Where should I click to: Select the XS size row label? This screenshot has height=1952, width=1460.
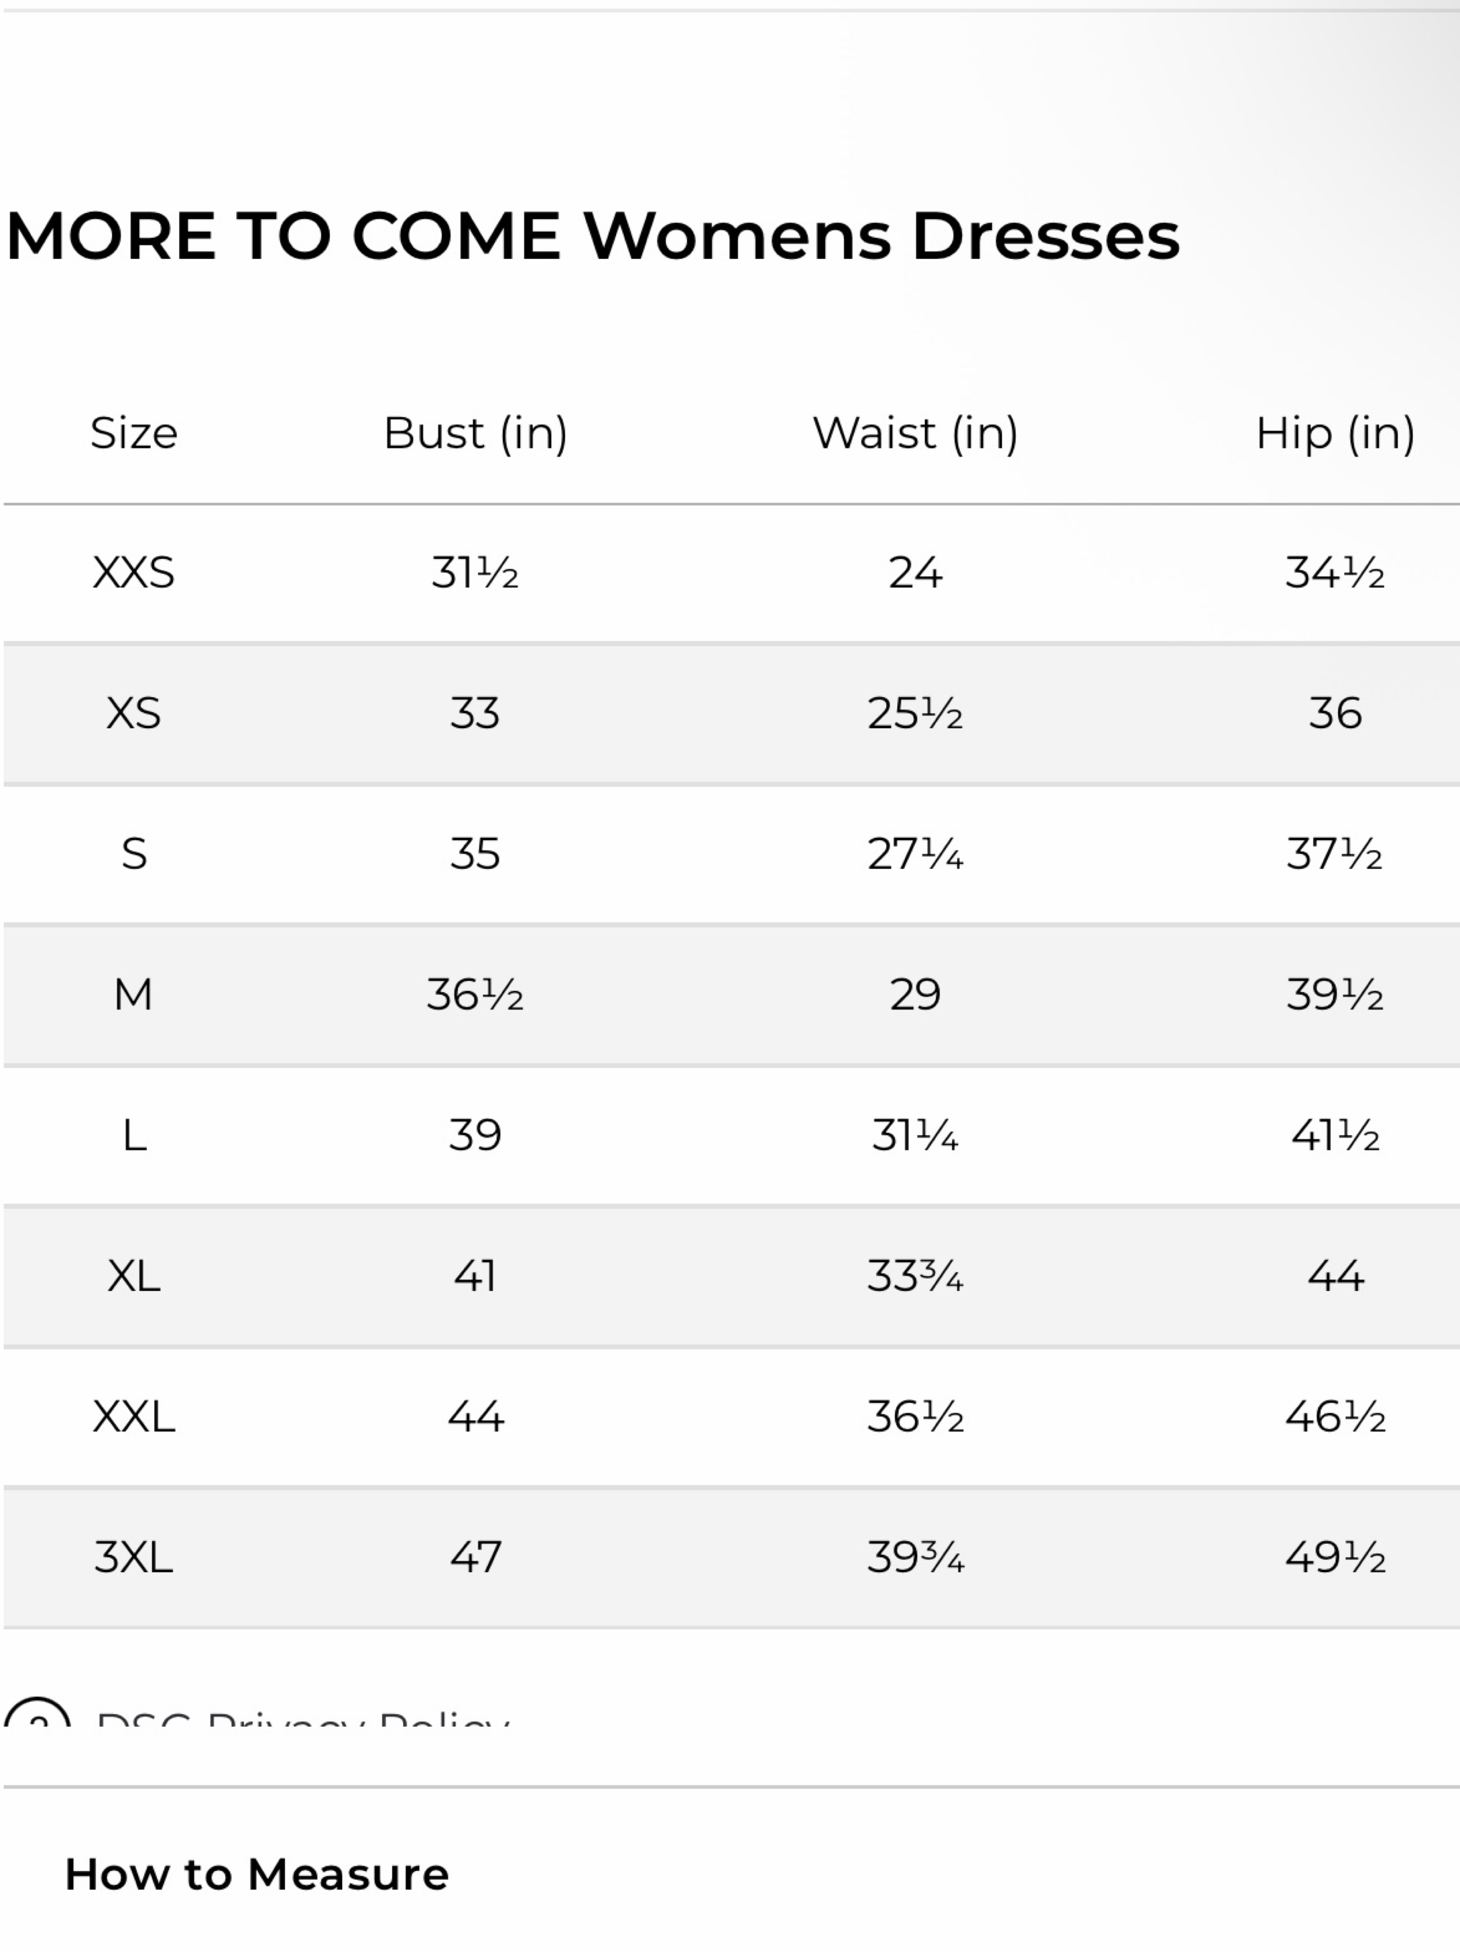(x=134, y=713)
